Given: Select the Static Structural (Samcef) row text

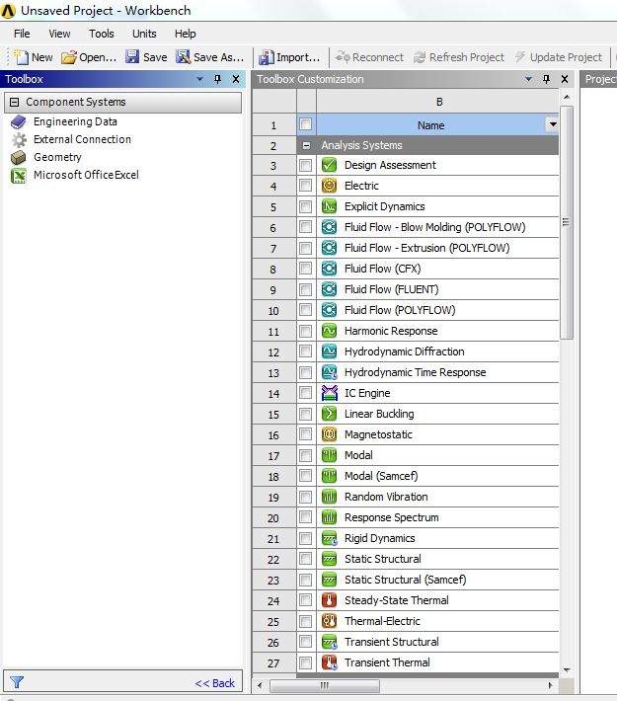Looking at the screenshot, I should point(405,580).
